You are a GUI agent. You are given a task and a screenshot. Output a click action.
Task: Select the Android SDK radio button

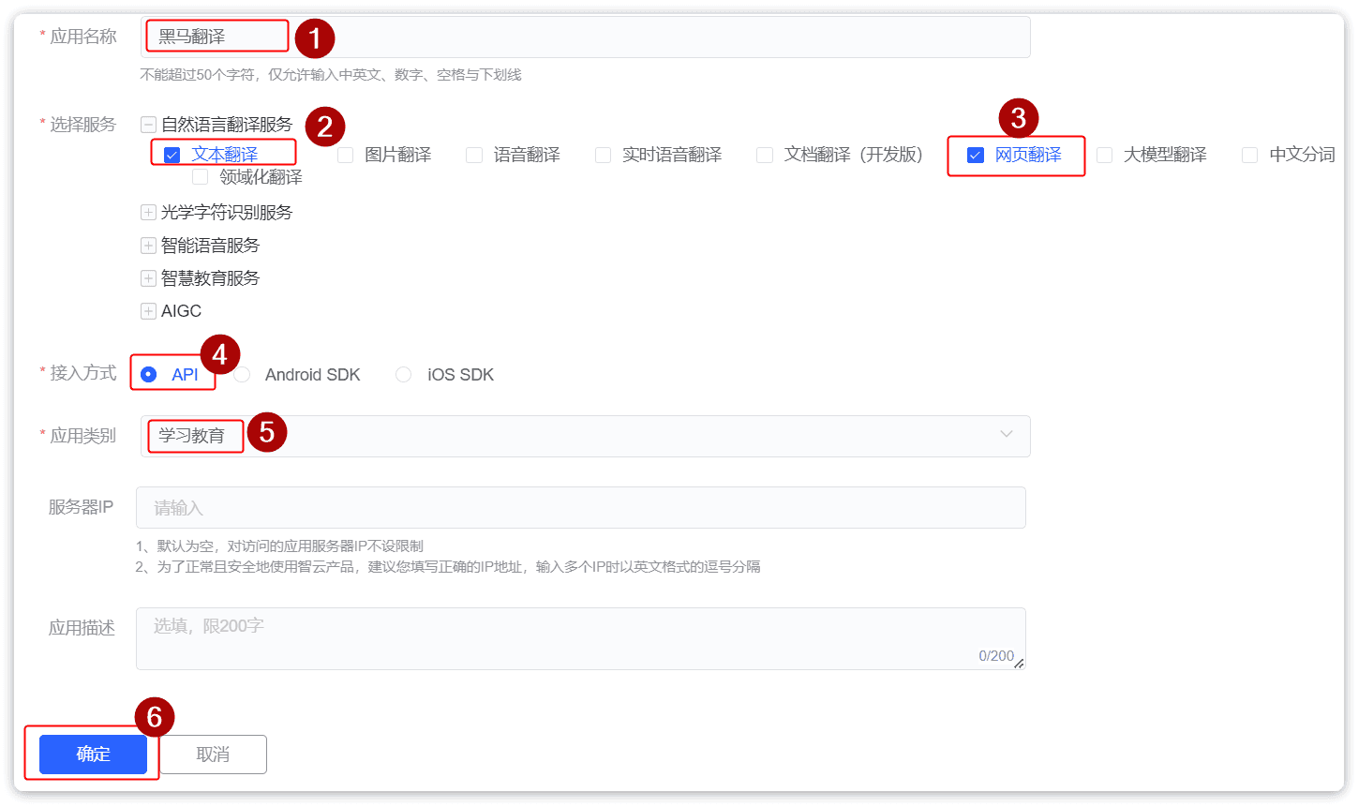[x=243, y=375]
